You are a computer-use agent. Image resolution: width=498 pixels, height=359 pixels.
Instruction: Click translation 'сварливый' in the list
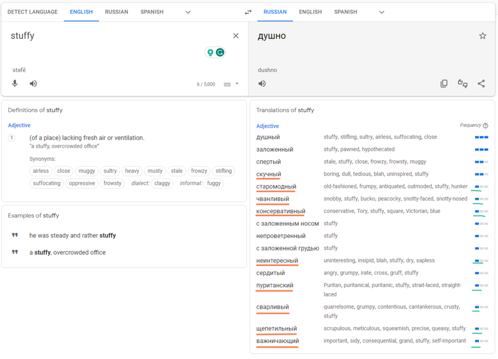coord(273,307)
